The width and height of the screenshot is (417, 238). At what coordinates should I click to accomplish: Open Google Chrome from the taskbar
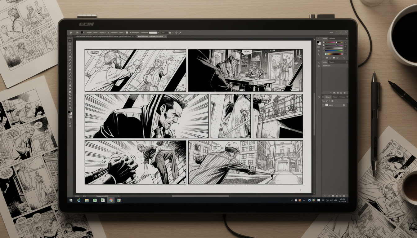(111, 201)
